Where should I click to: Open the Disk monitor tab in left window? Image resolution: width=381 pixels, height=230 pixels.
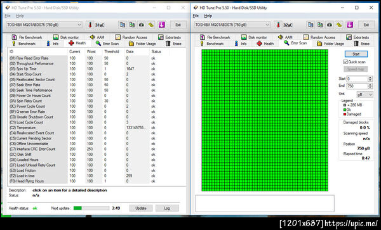[66, 37]
